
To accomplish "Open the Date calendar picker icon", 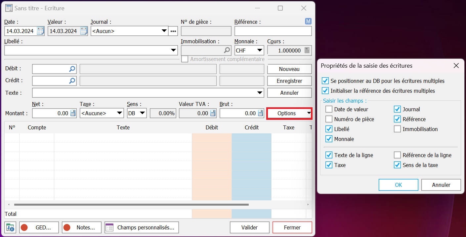I will click(40, 31).
